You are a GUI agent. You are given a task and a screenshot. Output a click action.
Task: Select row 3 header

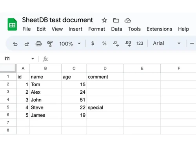point(8,92)
